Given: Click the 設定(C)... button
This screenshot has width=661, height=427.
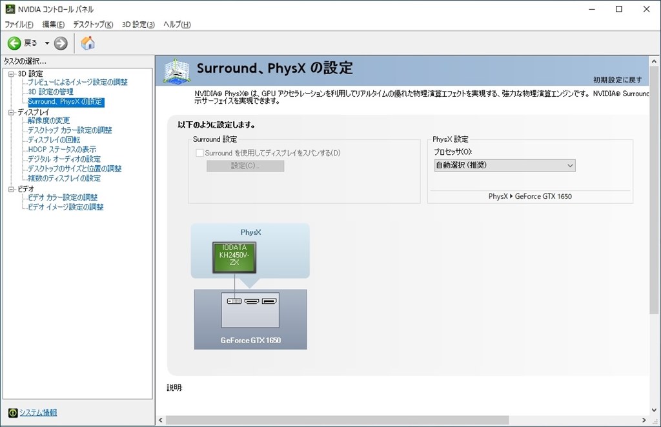Looking at the screenshot, I should point(245,166).
